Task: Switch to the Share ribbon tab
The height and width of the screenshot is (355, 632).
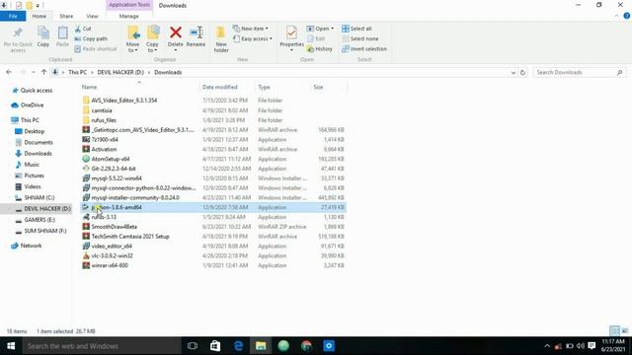Action: [66, 16]
